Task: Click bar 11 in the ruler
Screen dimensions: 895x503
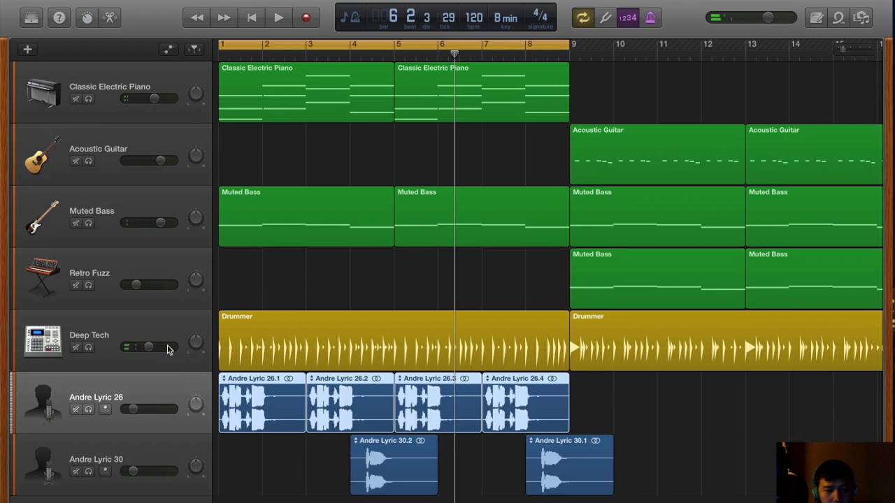Action: (663, 44)
